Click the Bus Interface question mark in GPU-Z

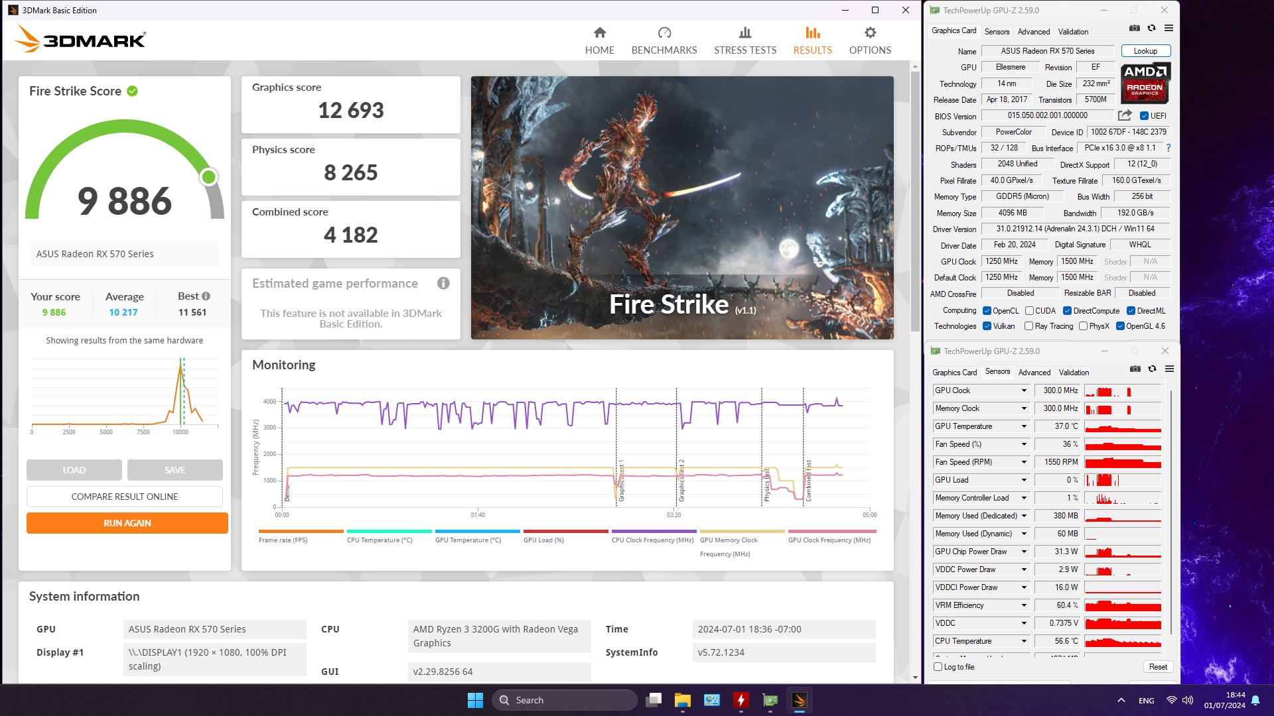[x=1168, y=148]
